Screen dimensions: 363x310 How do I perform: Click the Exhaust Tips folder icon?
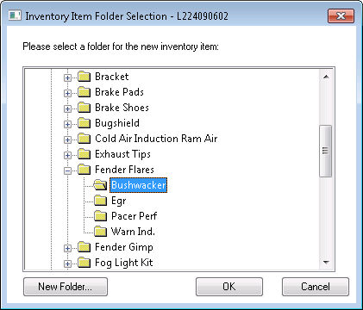[84, 154]
